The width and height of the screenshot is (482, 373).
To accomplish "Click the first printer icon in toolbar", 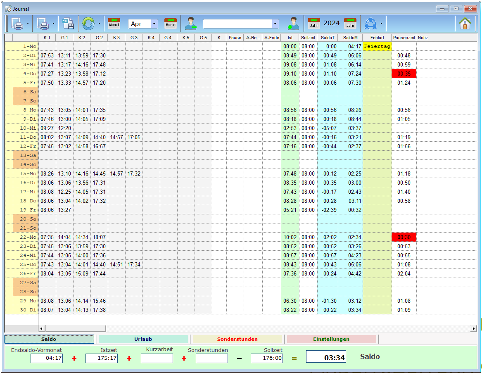I will click(17, 24).
